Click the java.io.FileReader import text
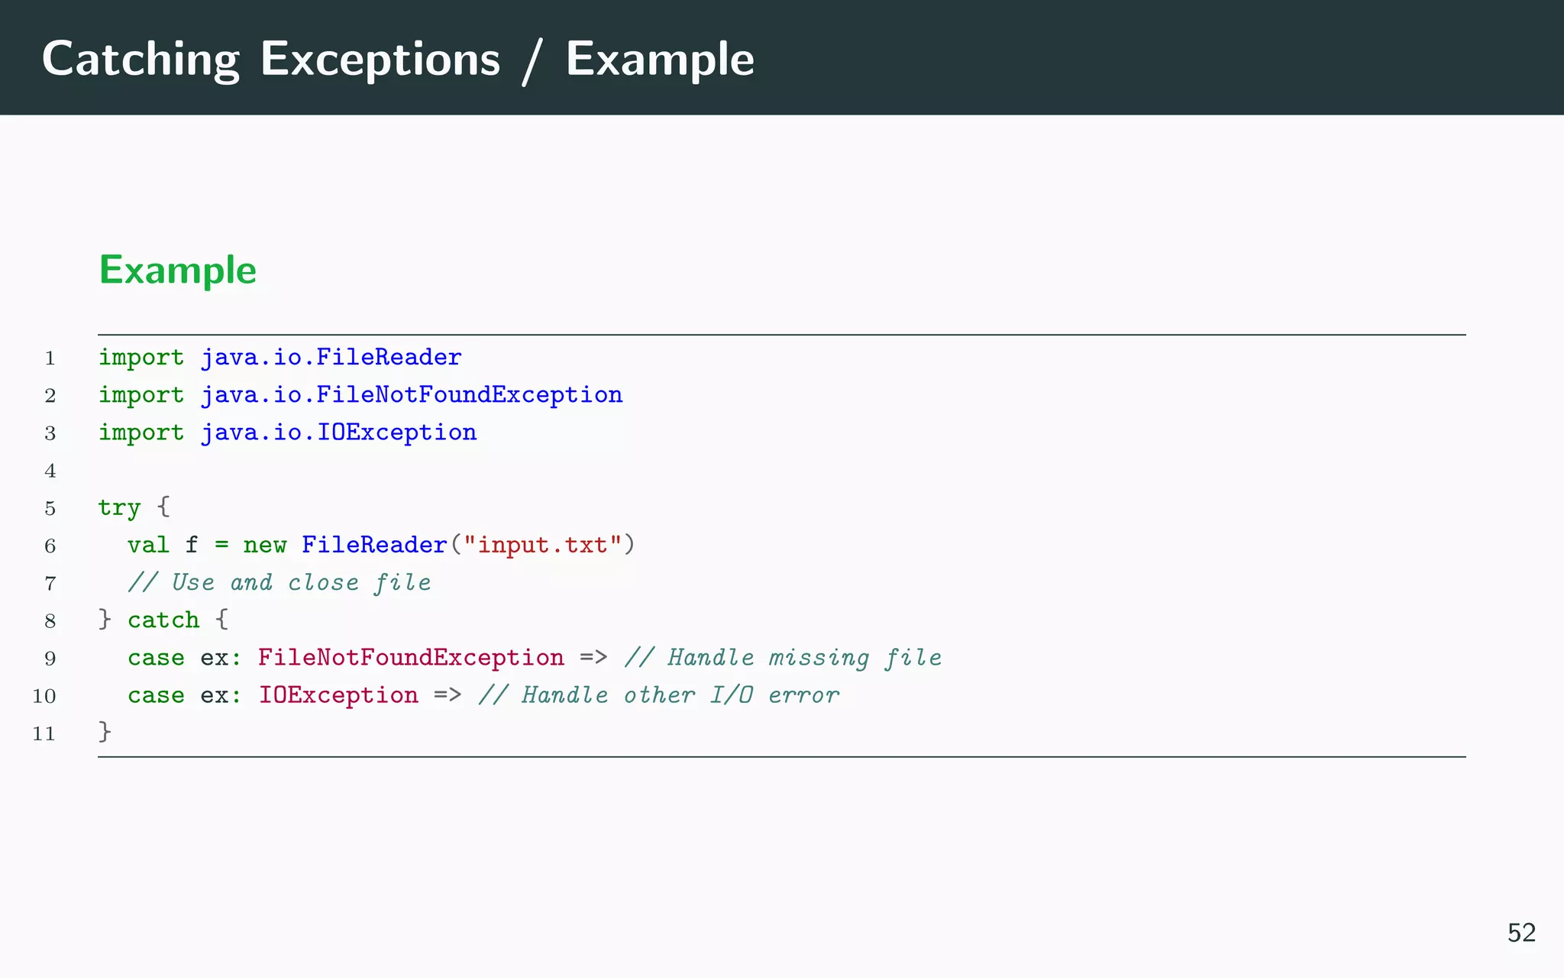 pos(331,358)
